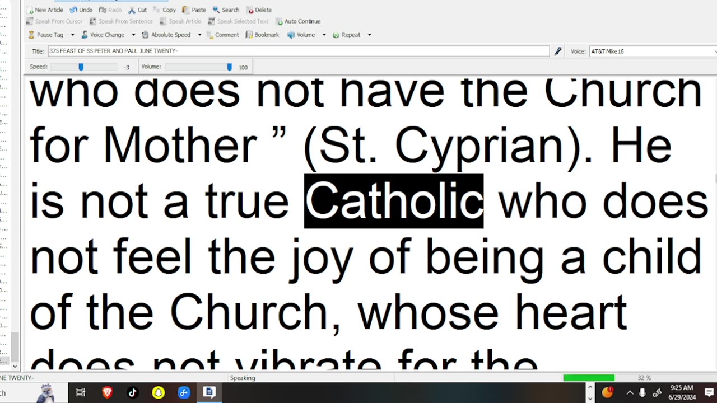Click the Paste toolbar button
717x403 pixels.
194,10
